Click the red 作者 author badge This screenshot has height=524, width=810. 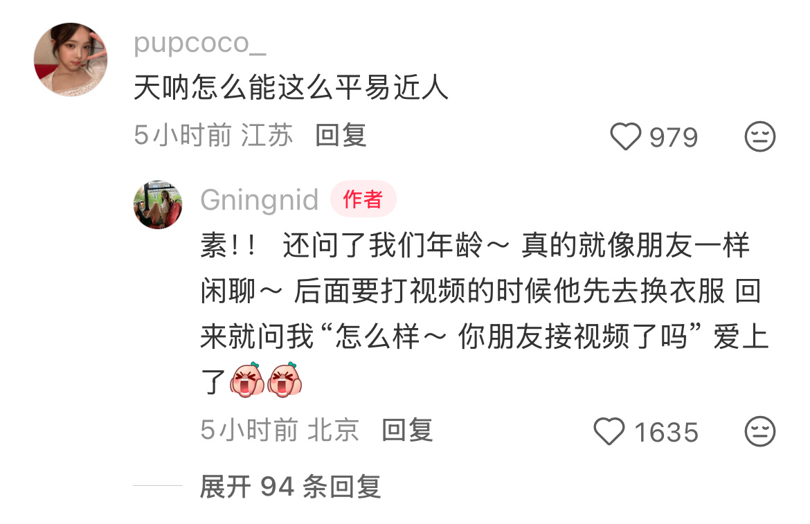(363, 199)
